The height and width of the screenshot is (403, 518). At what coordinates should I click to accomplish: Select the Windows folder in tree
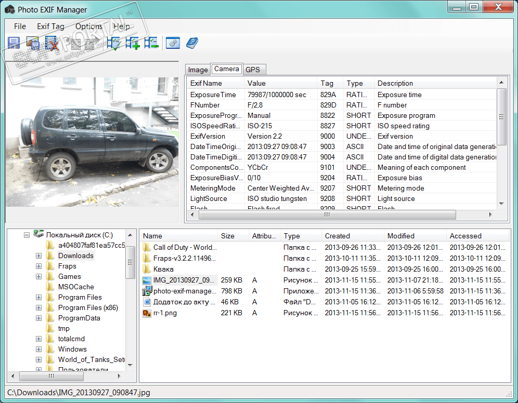coord(72,349)
